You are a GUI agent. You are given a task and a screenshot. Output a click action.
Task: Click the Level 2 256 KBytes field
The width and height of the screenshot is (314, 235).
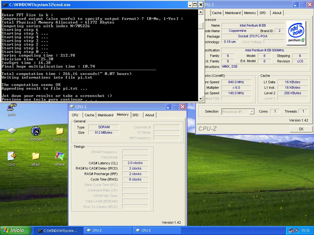pyautogui.click(x=293, y=93)
